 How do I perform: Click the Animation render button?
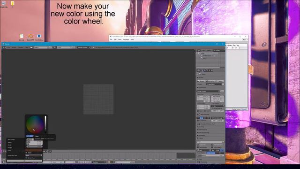pyautogui.click(x=211, y=81)
